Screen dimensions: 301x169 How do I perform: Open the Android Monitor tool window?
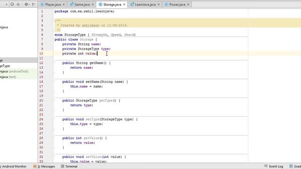click(14, 166)
